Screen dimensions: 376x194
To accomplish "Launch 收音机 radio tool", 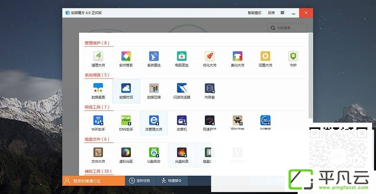I will click(x=181, y=123).
